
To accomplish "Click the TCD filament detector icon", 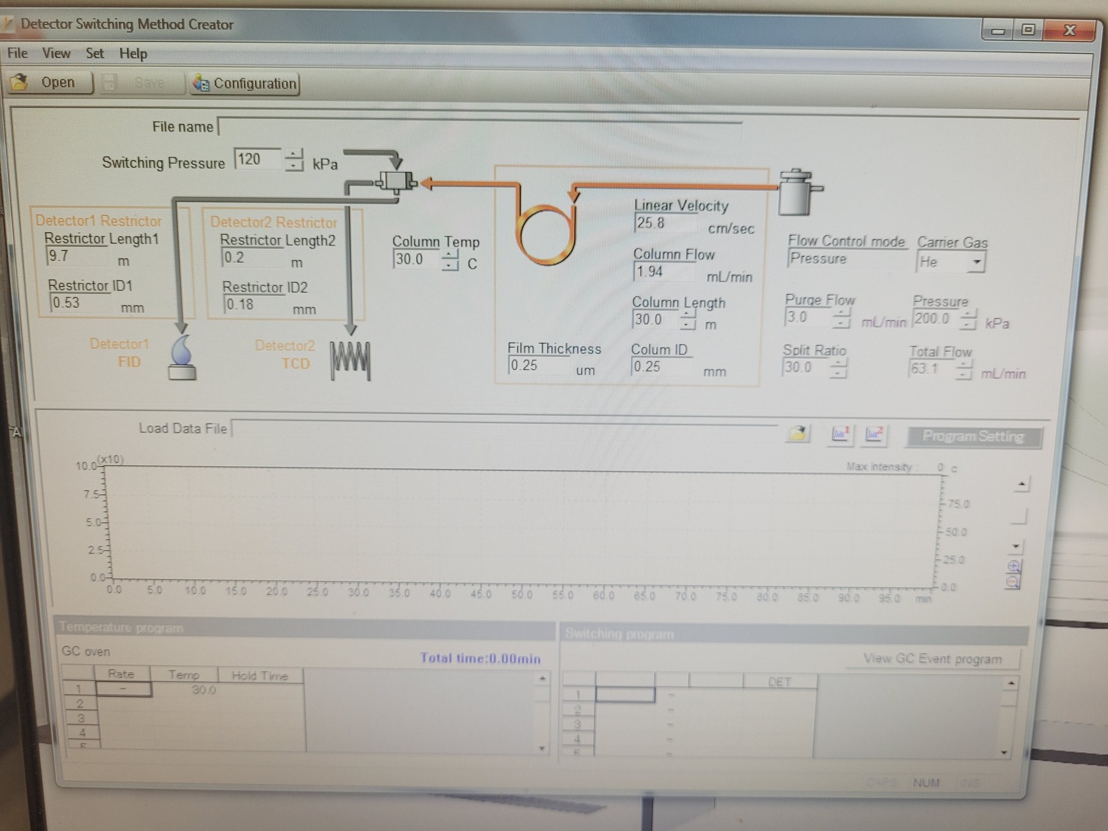I will pyautogui.click(x=350, y=360).
